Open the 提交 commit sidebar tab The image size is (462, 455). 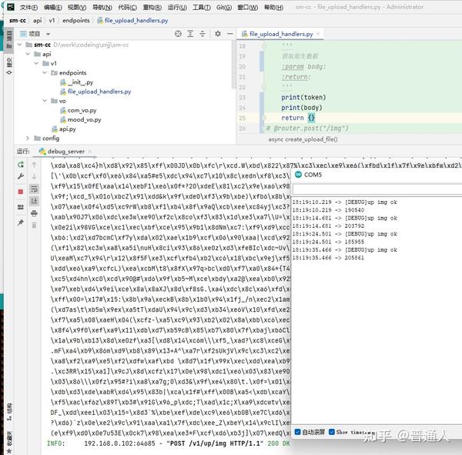coord(9,65)
